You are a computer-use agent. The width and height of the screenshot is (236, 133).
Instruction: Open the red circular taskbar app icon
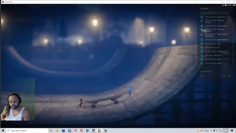point(75,130)
